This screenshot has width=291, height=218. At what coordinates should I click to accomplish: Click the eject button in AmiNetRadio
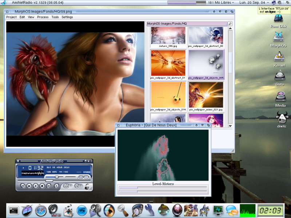click(x=56, y=186)
